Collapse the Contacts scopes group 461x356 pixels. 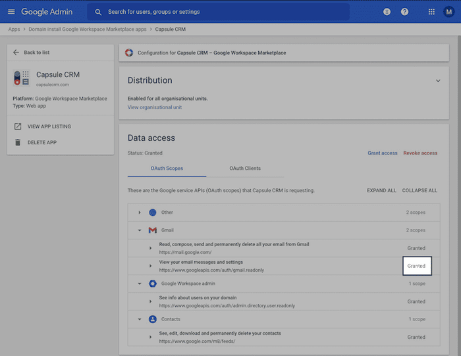pos(140,319)
